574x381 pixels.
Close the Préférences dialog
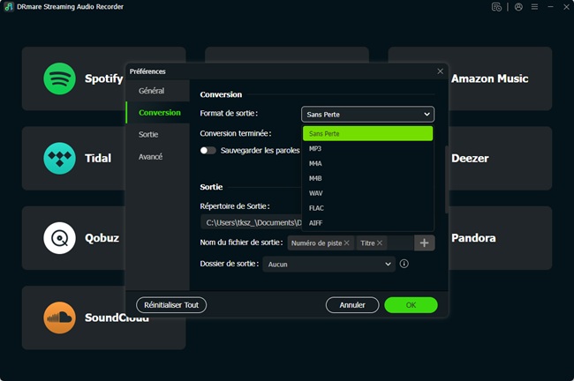point(440,71)
